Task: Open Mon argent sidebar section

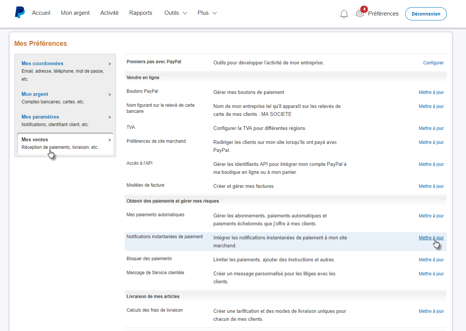Action: (x=35, y=94)
